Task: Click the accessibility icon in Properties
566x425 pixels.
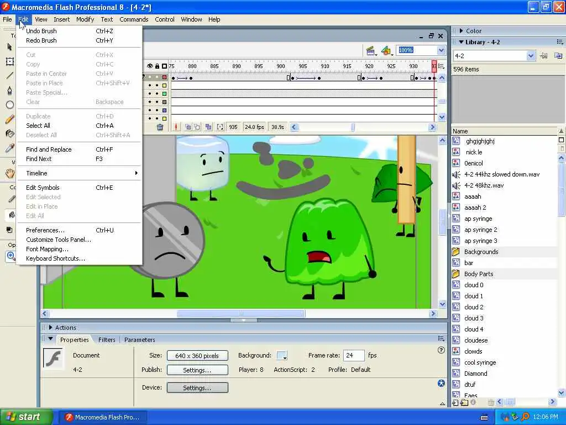Action: [441, 383]
